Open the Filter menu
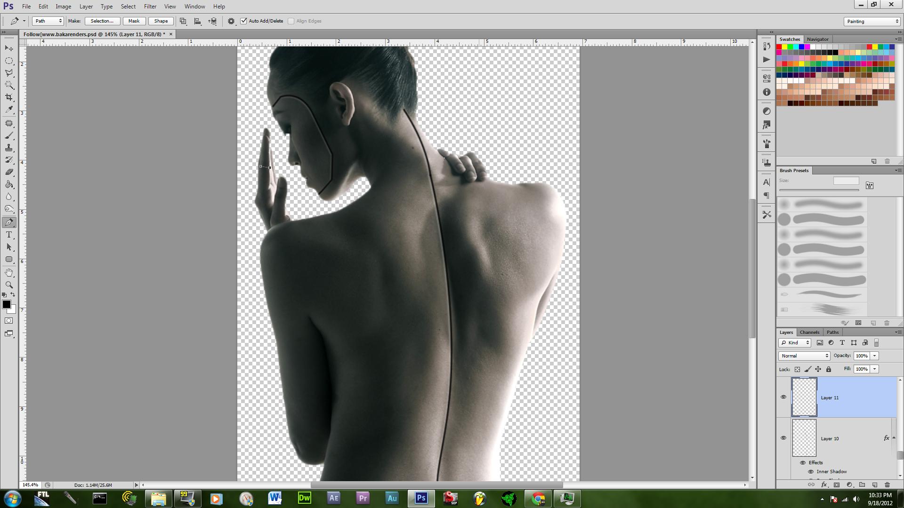Viewport: 904px width, 508px height. pos(150,7)
